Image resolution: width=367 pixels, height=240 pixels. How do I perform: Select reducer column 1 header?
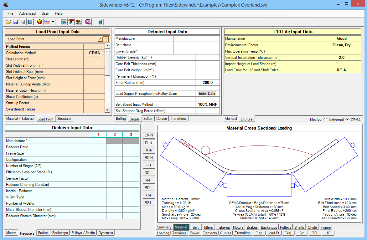[x=98, y=135]
